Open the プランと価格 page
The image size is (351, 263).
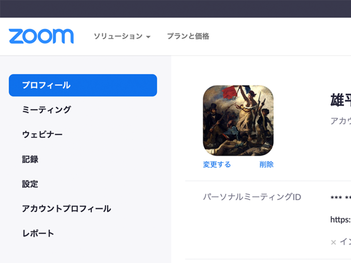pyautogui.click(x=188, y=36)
